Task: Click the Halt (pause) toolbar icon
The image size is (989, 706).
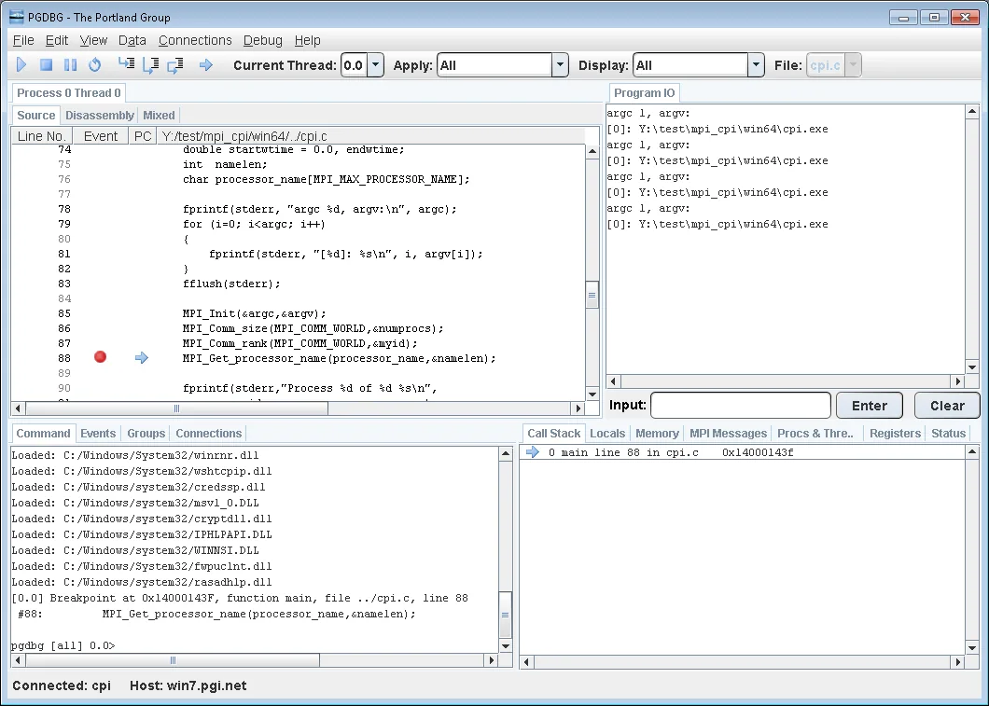Action: (71, 65)
